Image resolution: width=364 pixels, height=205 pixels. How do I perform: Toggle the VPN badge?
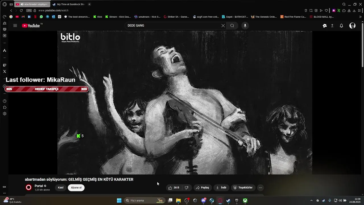[29, 11]
